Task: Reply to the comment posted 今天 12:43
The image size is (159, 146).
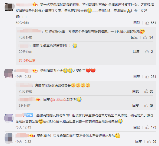Action: click(x=137, y=127)
